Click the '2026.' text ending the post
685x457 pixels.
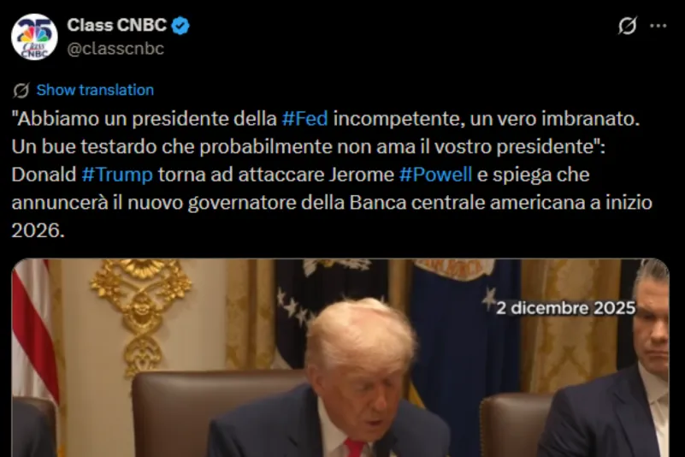(38, 230)
